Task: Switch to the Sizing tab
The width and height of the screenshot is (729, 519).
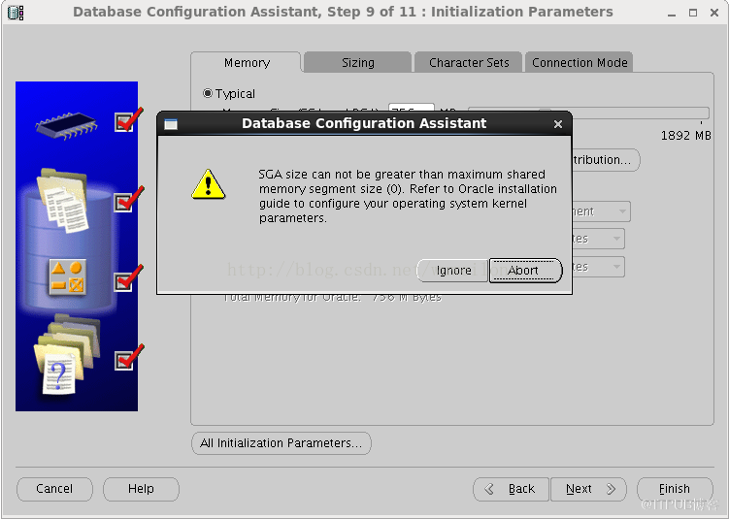Action: [x=357, y=63]
